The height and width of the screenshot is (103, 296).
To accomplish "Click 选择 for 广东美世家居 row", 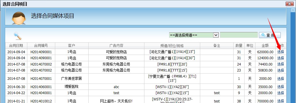I will click(x=280, y=79).
